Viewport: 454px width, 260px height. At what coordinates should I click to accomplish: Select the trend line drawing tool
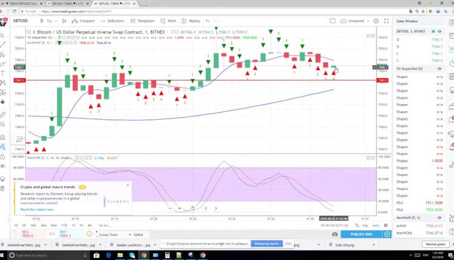(2, 45)
